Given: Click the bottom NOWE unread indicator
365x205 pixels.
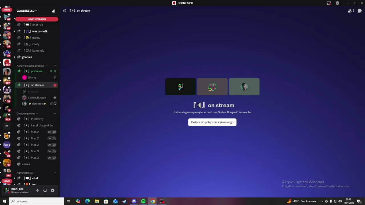Looking at the screenshot, I should (x=7, y=181).
